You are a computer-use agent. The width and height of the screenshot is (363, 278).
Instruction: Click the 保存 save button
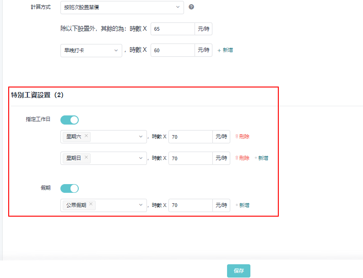click(238, 271)
